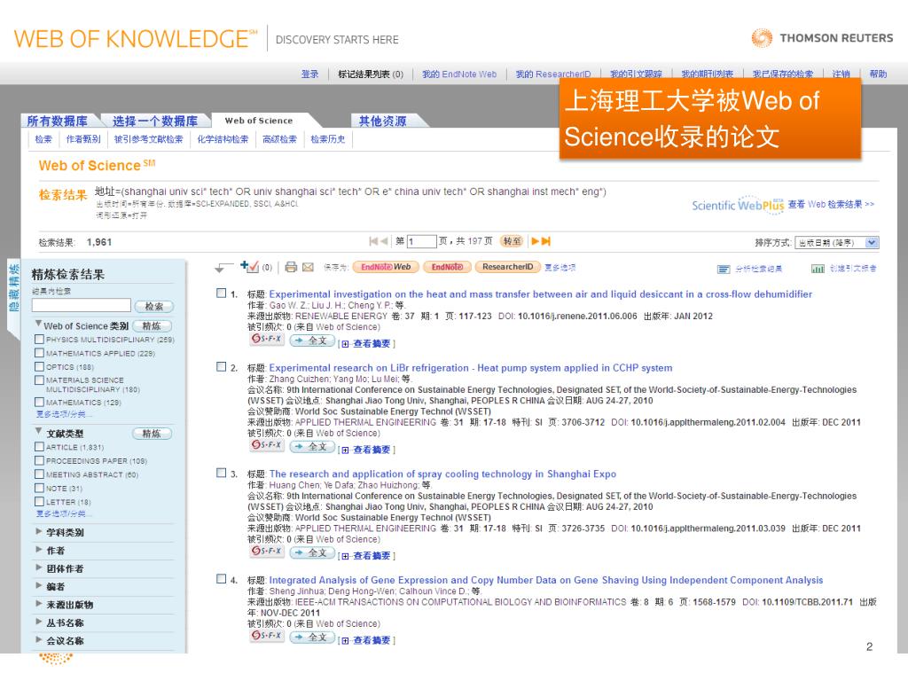Check the box for result 1
This screenshot has width=908, height=681.
tap(221, 293)
